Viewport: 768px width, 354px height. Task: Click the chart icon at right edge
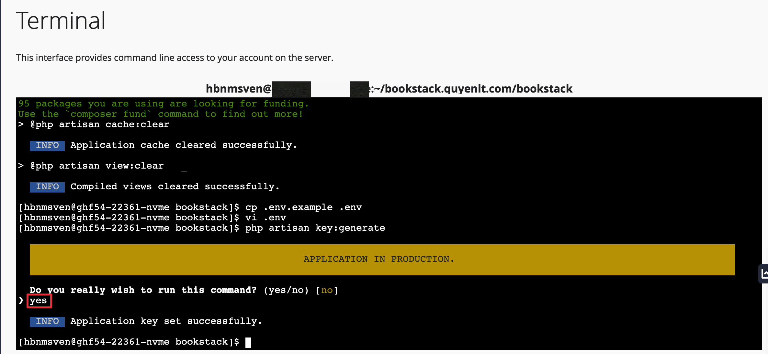(x=764, y=274)
